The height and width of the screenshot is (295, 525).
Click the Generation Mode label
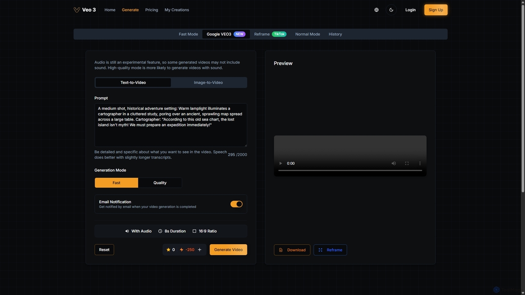[110, 170]
